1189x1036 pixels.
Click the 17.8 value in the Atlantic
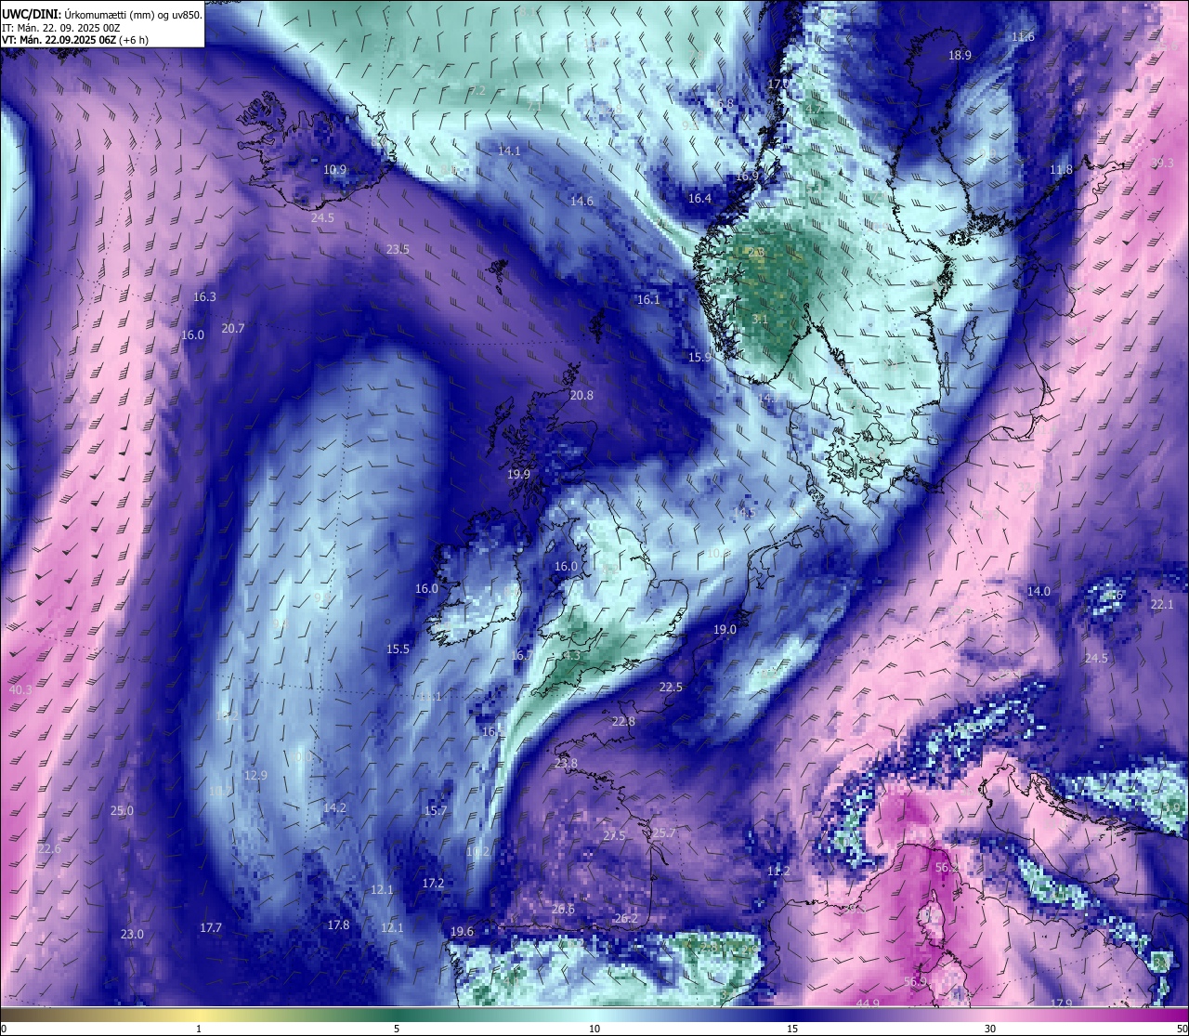338,925
